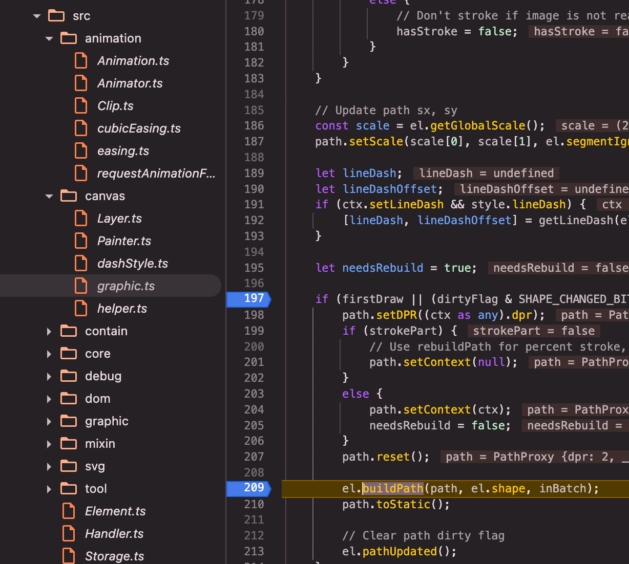This screenshot has width=629, height=564.
Task: Expand the contain folder
Action: click(49, 331)
